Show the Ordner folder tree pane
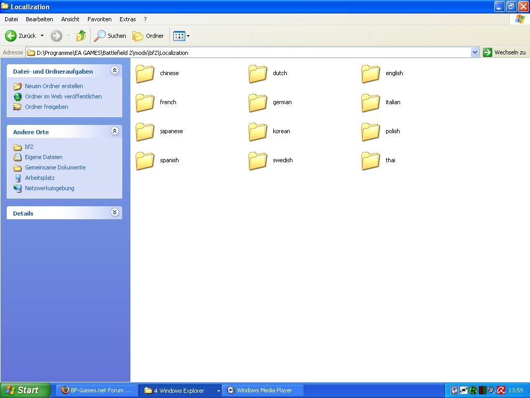Image resolution: width=530 pixels, height=398 pixels. [148, 36]
